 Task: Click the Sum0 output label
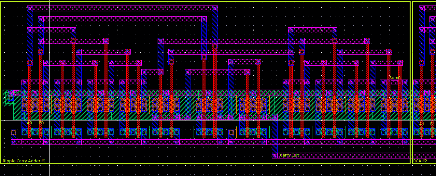point(395,78)
